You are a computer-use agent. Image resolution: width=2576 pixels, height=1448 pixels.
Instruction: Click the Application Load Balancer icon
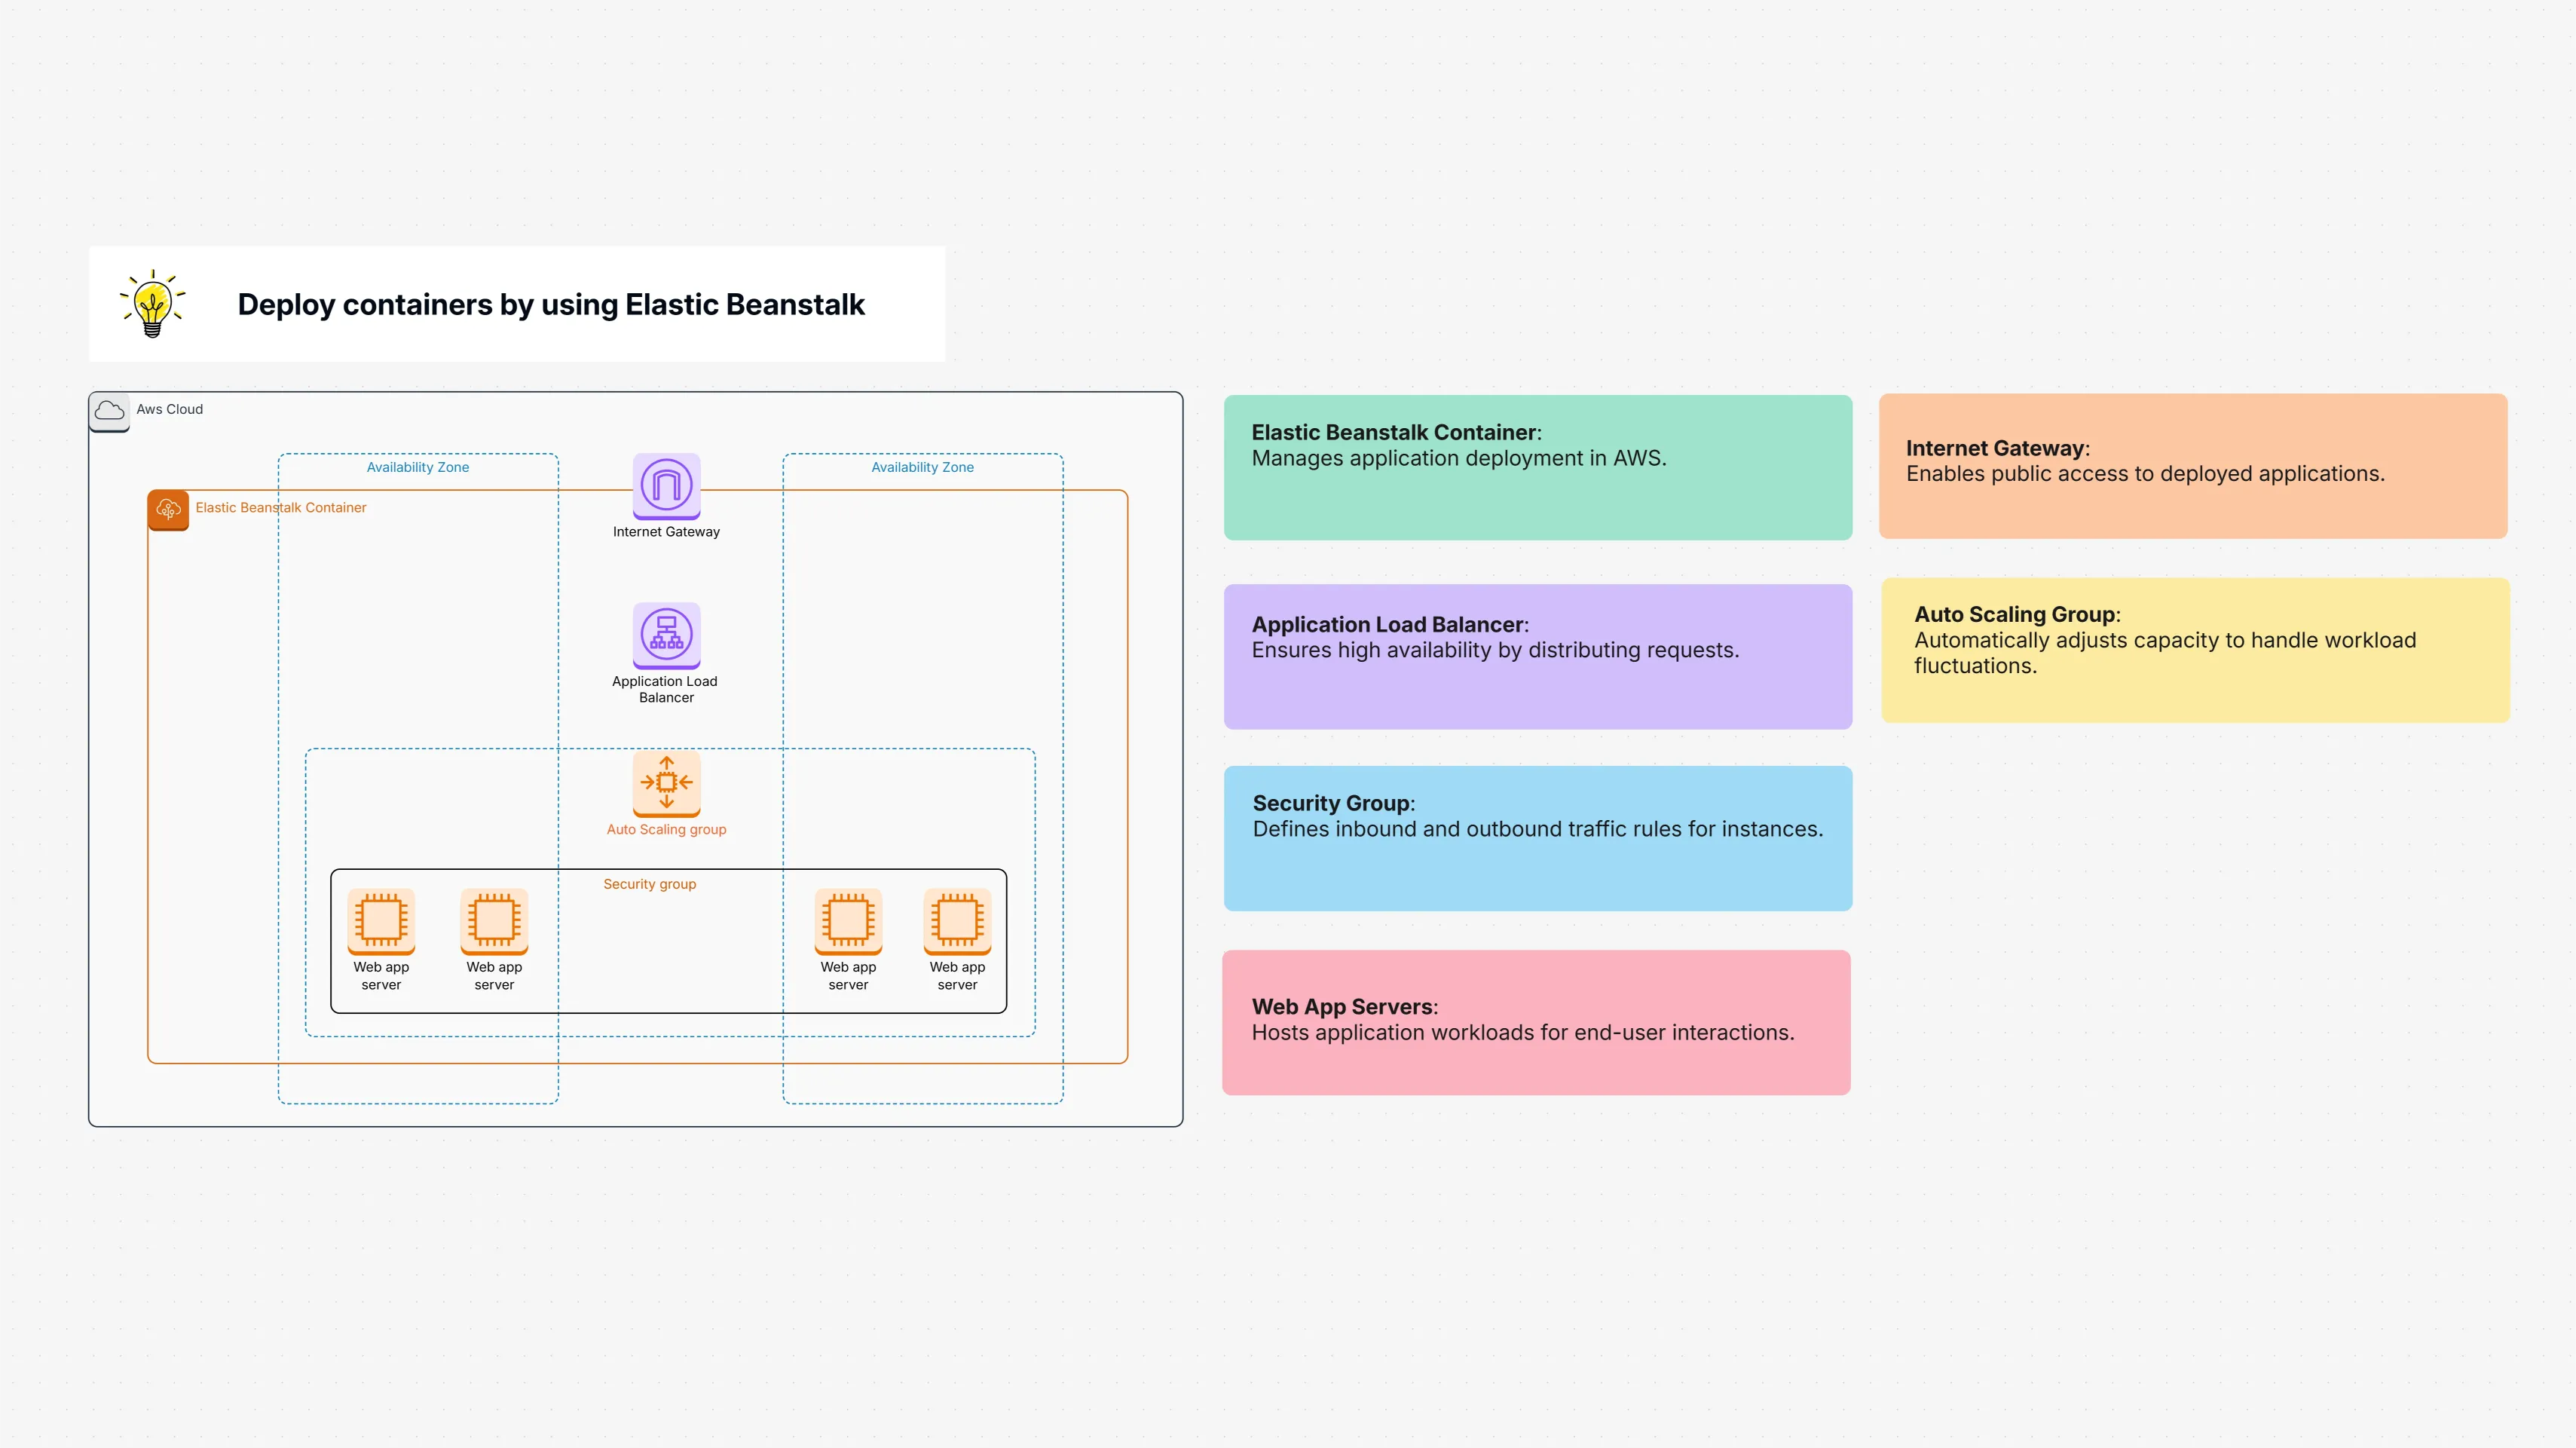point(666,637)
